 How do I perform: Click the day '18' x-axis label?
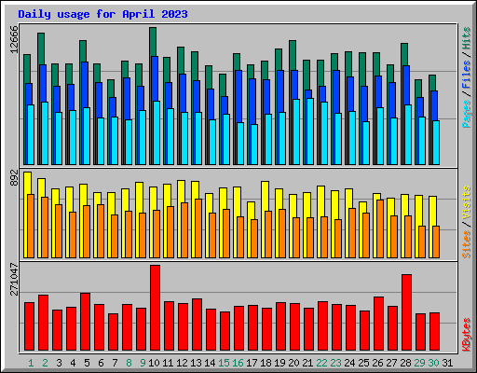[266, 363]
